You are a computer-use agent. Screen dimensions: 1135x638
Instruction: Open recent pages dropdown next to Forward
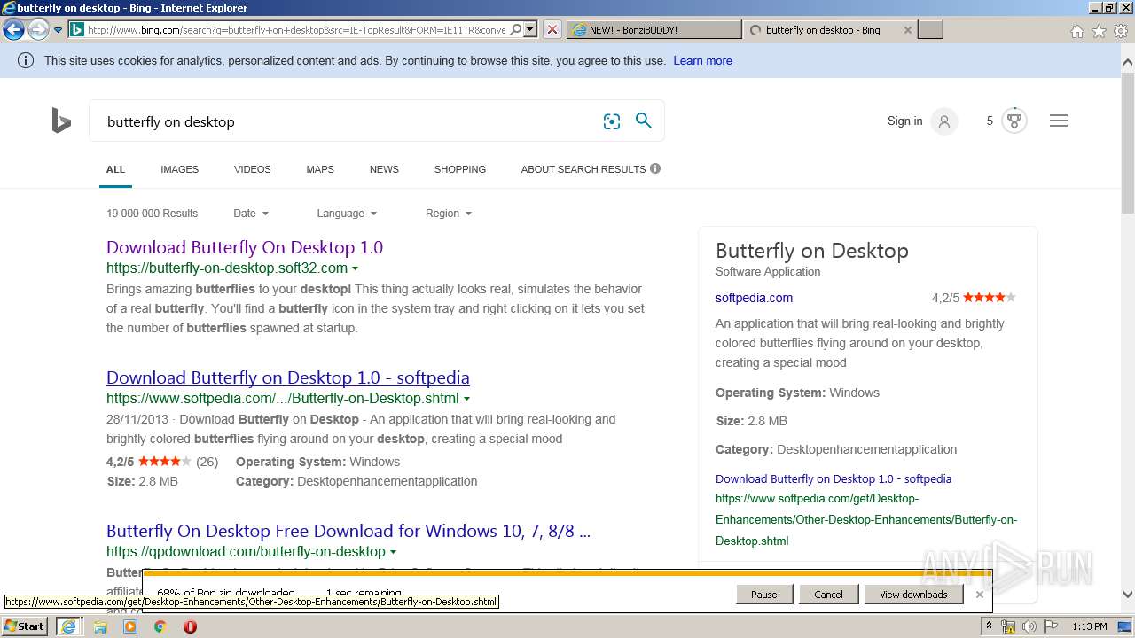(58, 29)
